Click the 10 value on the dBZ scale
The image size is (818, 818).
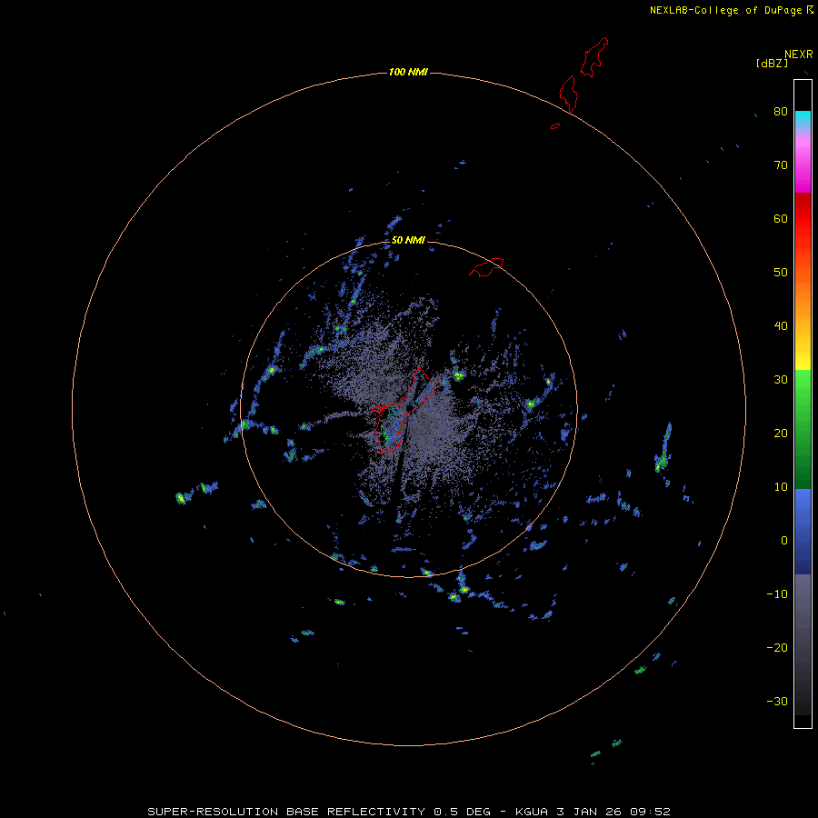click(781, 487)
